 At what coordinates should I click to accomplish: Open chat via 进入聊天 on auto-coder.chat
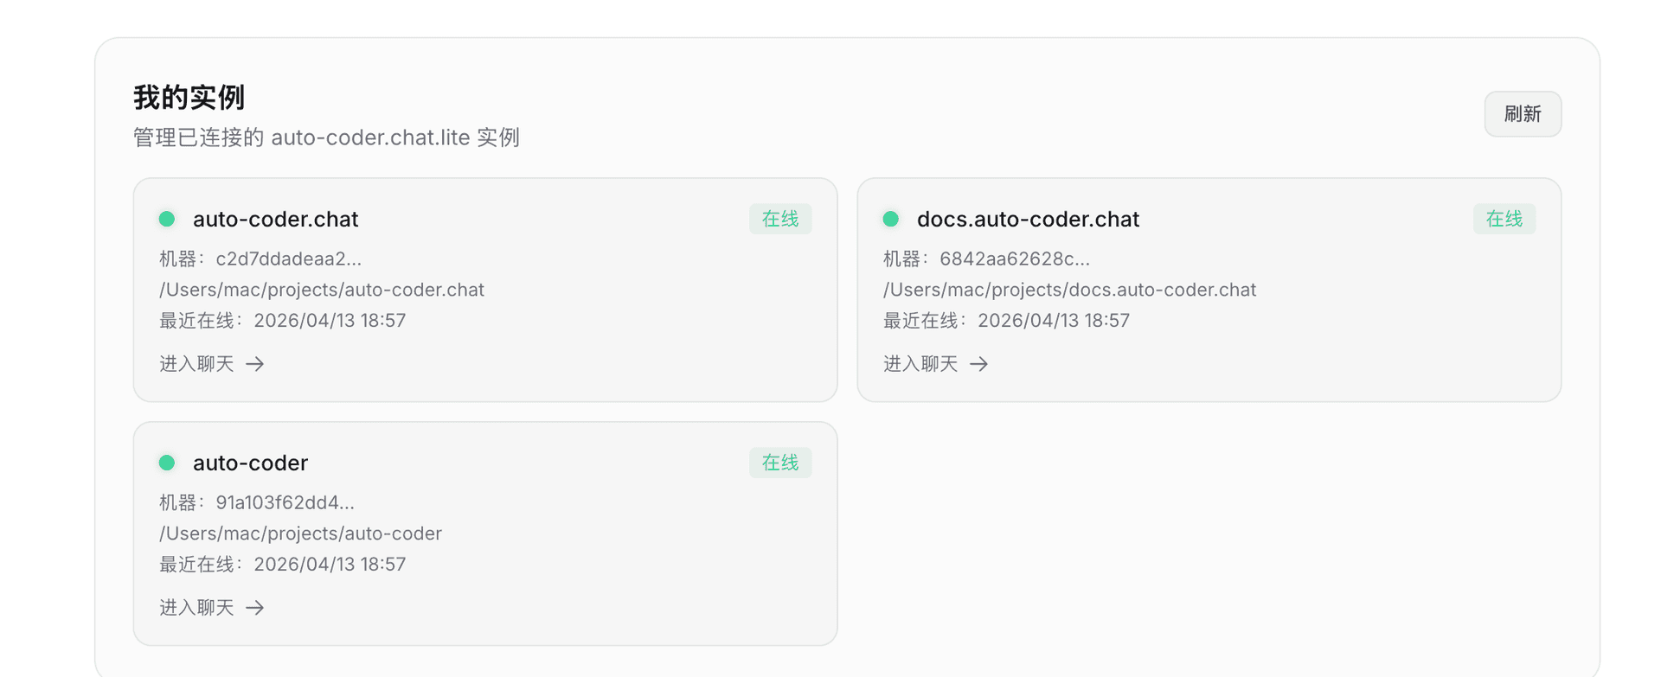click(196, 364)
